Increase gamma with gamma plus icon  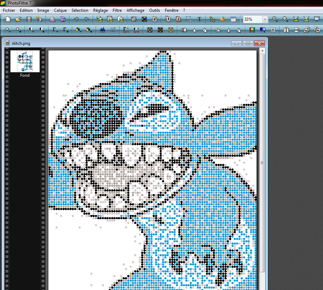point(66,30)
